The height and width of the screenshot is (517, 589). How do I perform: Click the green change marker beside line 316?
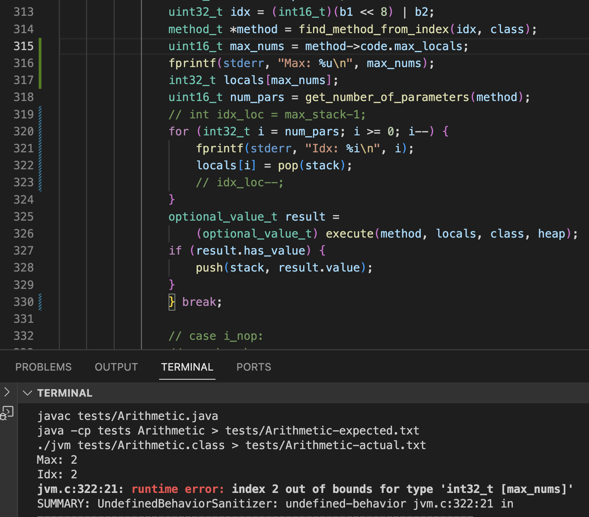pyautogui.click(x=40, y=63)
